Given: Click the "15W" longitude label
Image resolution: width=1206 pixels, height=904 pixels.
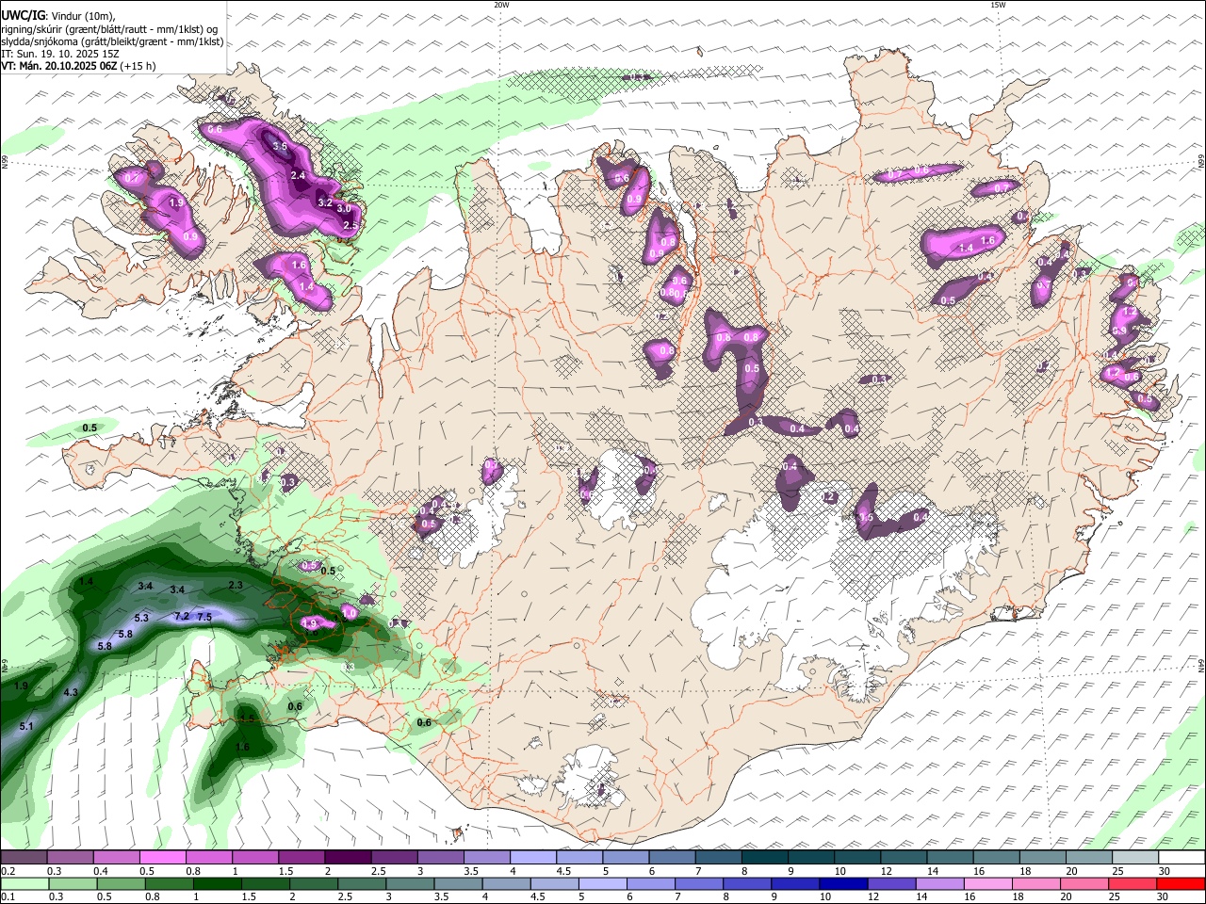Looking at the screenshot, I should [x=998, y=5].
